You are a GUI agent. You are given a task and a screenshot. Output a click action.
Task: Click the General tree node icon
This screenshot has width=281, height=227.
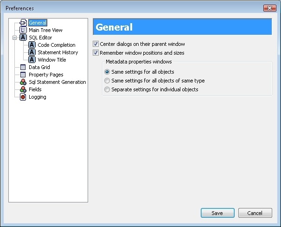[23, 23]
